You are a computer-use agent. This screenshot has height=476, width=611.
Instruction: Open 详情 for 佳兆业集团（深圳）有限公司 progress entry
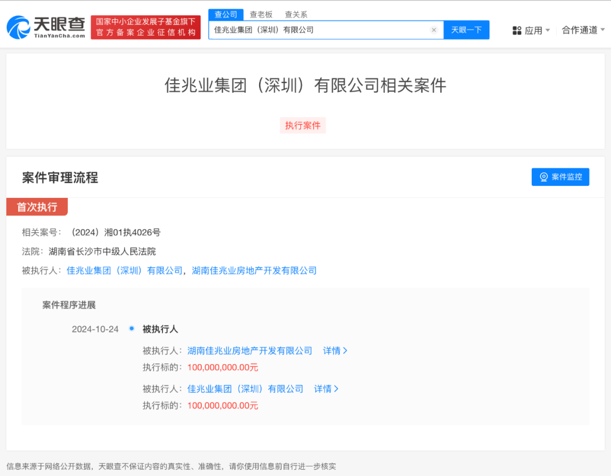coord(326,389)
